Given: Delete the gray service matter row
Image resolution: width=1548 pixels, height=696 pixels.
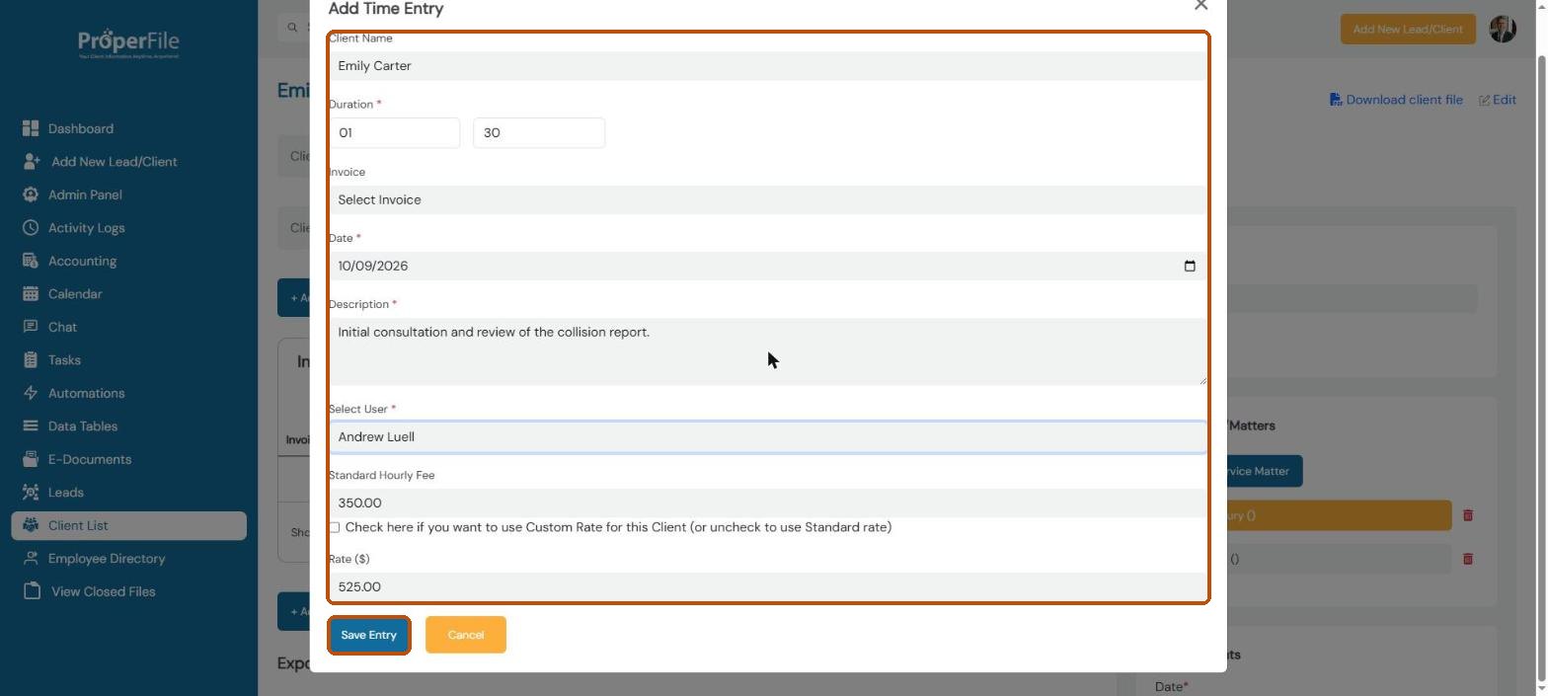Looking at the screenshot, I should point(1468,559).
